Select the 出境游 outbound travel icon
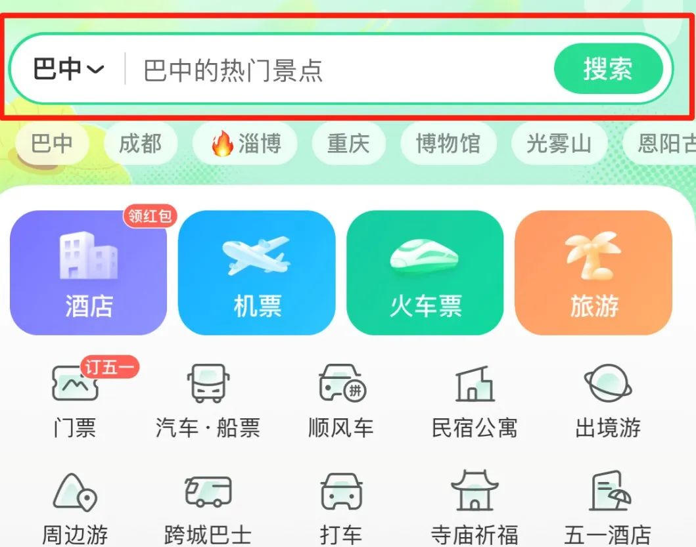Screen dimensions: 696x547 pyautogui.click(x=608, y=400)
